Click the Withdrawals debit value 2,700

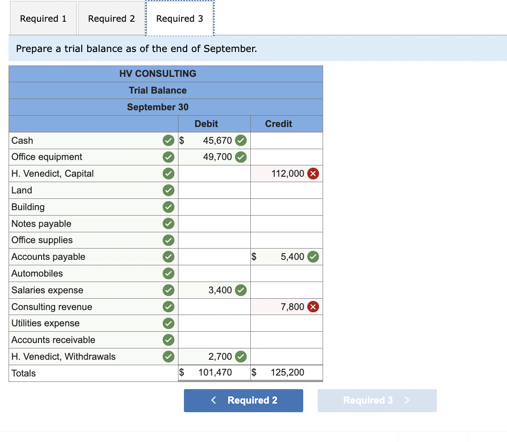(x=220, y=357)
